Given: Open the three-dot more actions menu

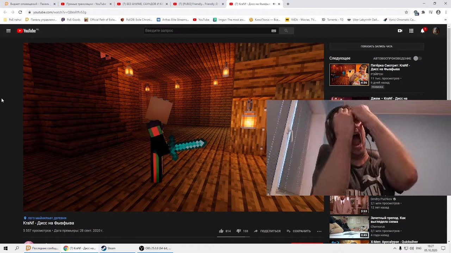Looking at the screenshot, I should pyautogui.click(x=319, y=231).
